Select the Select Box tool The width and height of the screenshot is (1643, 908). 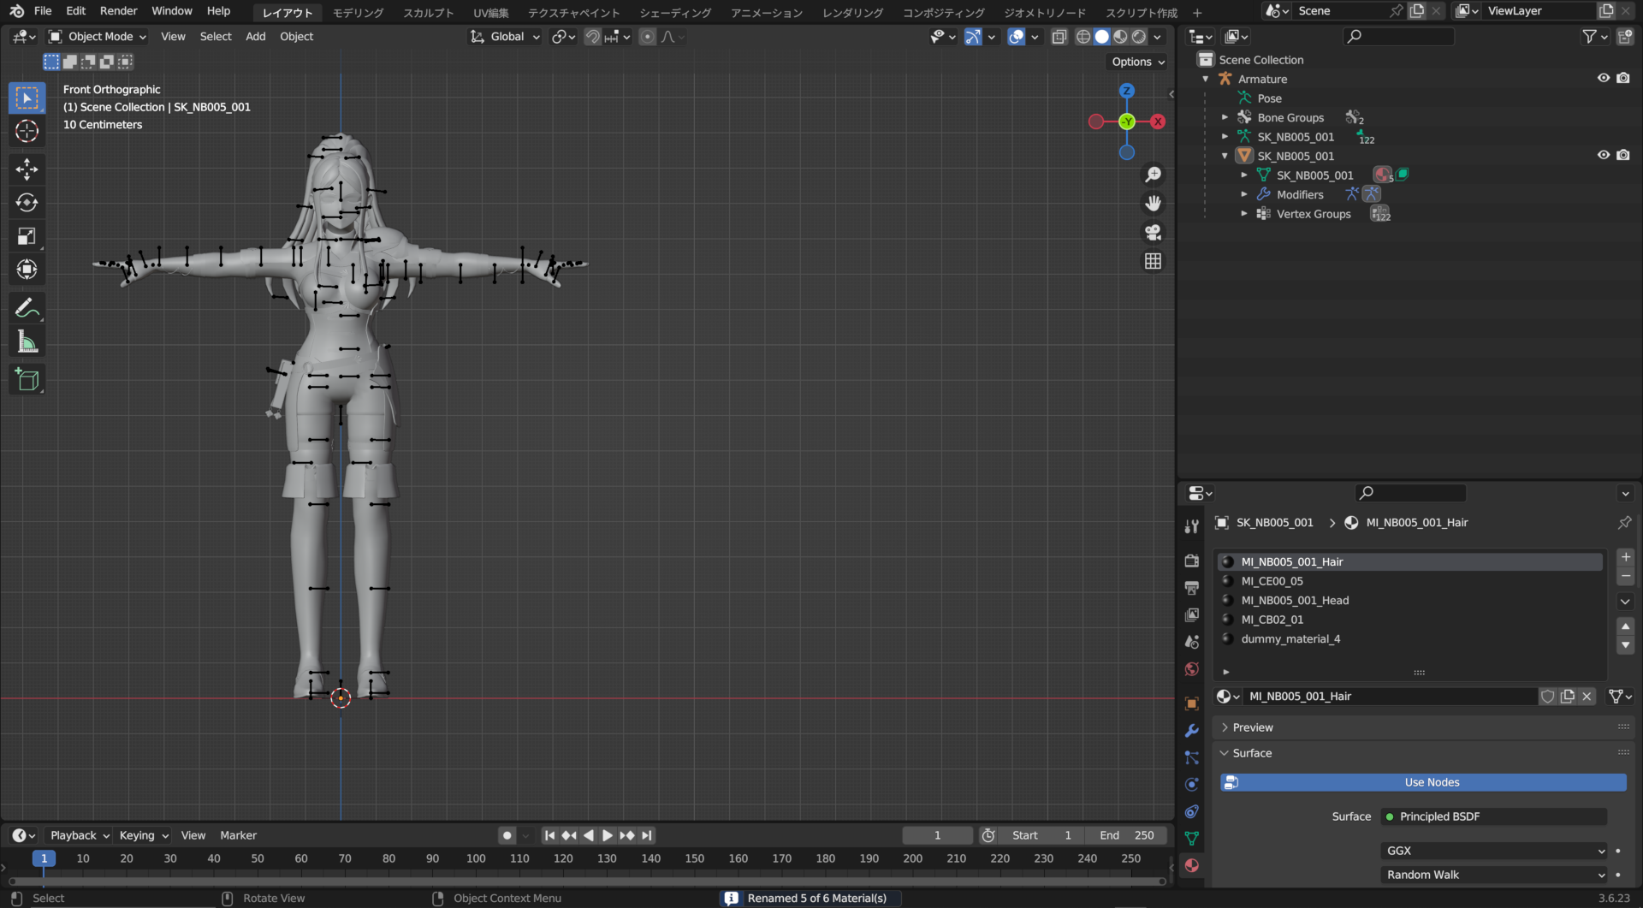(27, 98)
